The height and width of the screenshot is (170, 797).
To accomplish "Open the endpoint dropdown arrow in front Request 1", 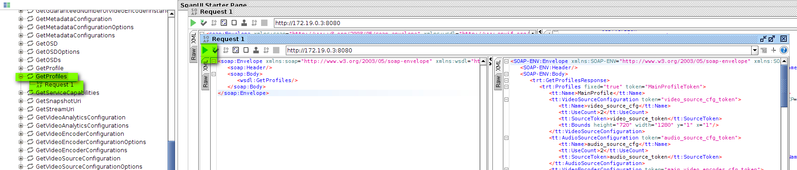I will click(x=754, y=50).
